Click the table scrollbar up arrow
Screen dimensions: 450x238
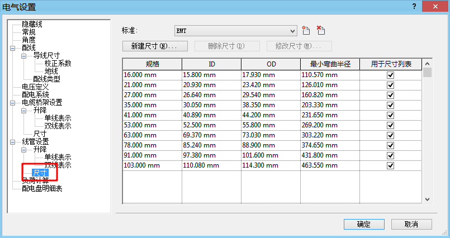(427, 64)
